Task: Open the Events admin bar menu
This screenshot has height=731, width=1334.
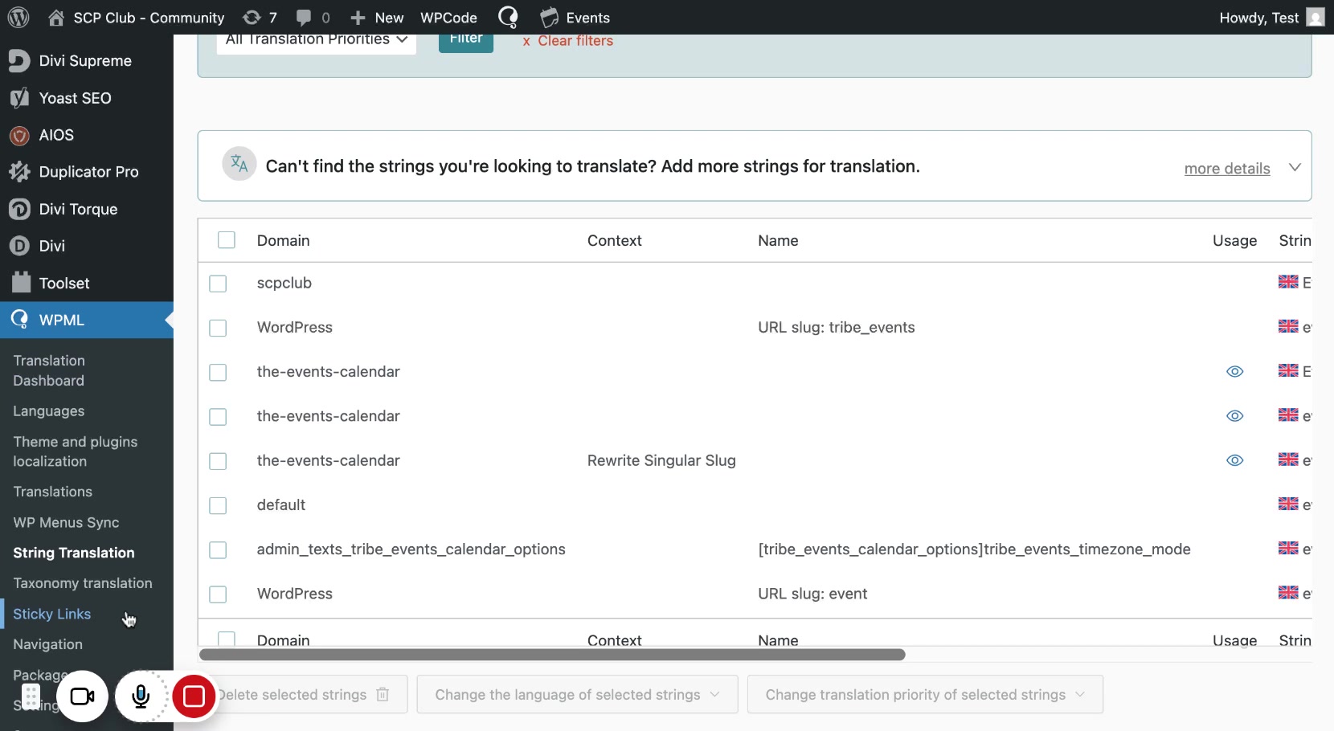Action: (587, 18)
